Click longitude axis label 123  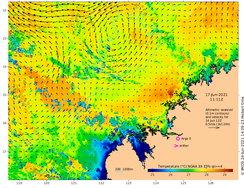(x=129, y=183)
